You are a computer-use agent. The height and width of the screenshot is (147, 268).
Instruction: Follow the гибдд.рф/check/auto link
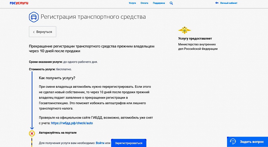[72, 123]
